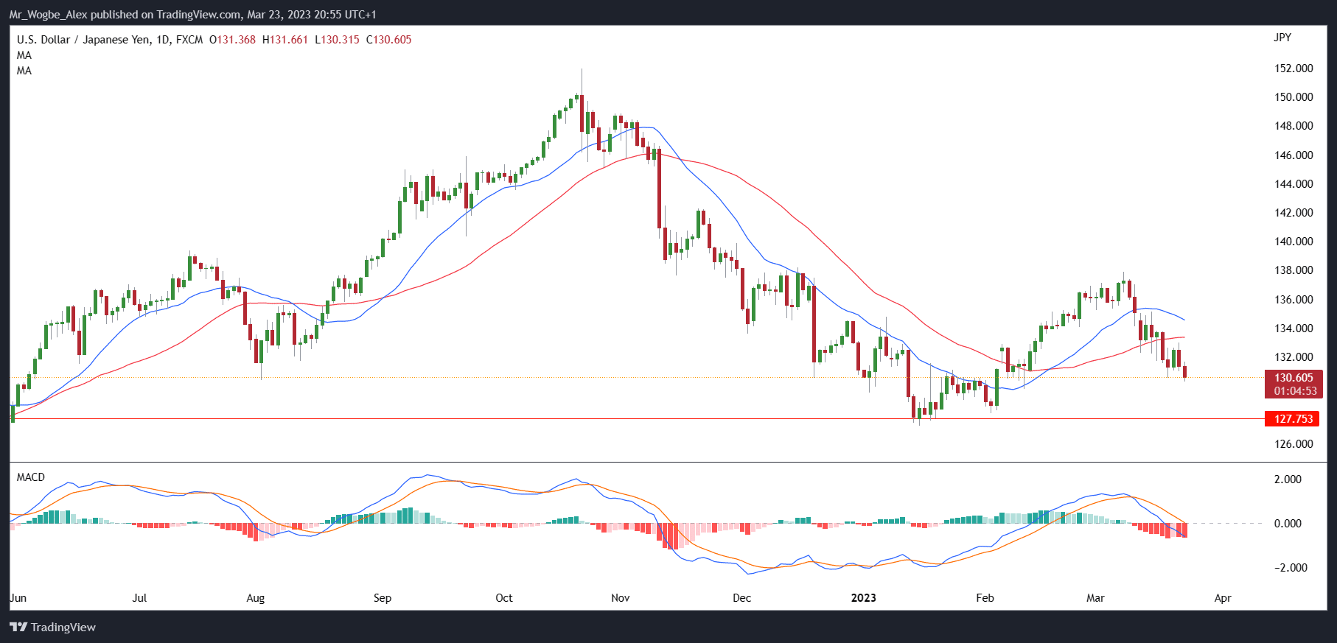
Task: Click the Sep label on time axis
Action: (383, 598)
